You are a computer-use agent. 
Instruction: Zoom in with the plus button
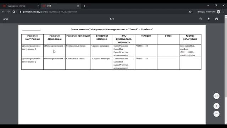coord(216,106)
